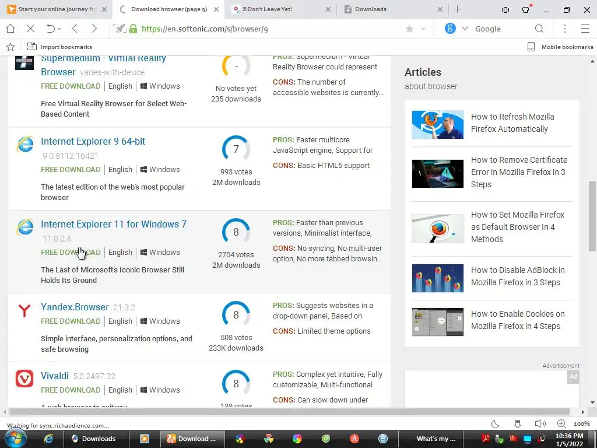Viewport: 597px width, 448px height.
Task: Click the horizontal scrollbar at page bottom
Action: click(289, 412)
